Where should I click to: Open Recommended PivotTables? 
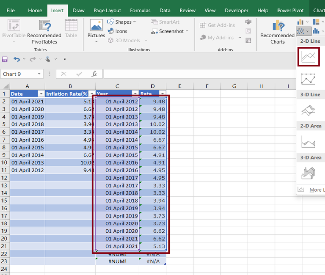pyautogui.click(x=44, y=32)
